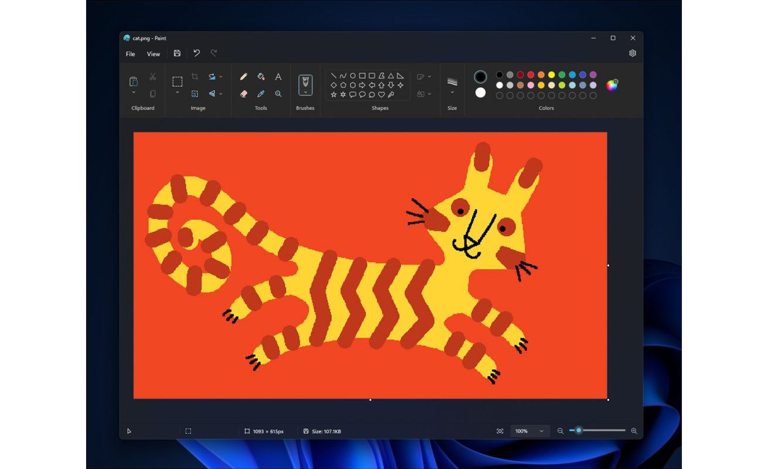Choose the Hexagon shape
The height and width of the screenshot is (469, 768).
353,85
